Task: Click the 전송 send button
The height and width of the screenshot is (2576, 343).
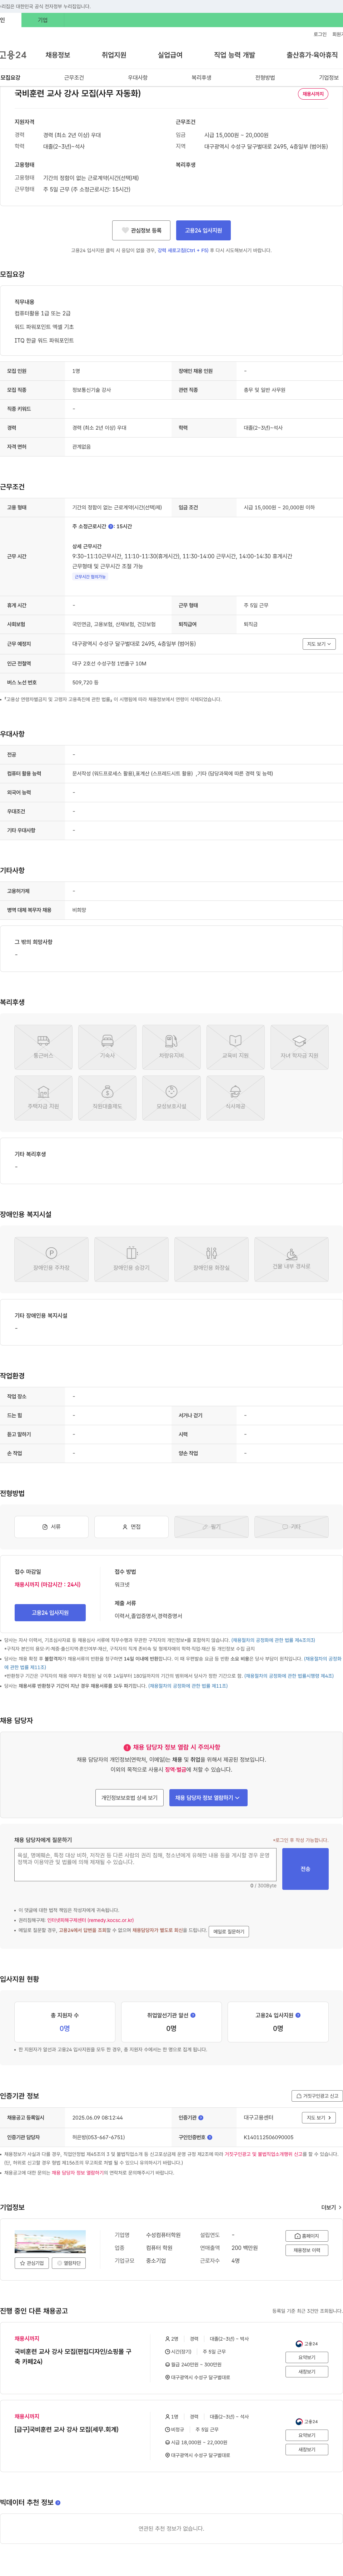Action: coord(305,1869)
